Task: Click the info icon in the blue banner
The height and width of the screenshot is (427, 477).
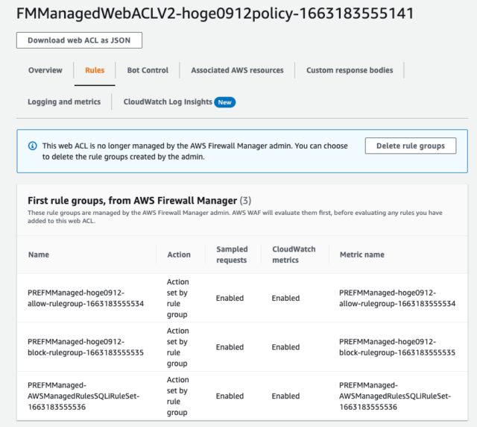Action: [33, 146]
